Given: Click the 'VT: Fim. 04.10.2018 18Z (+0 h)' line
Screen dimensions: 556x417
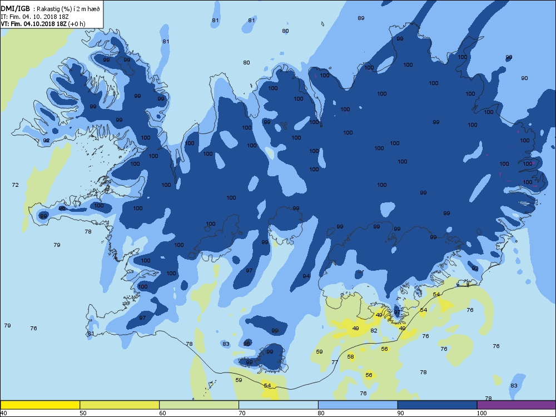Looking at the screenshot, I should 43,24.
